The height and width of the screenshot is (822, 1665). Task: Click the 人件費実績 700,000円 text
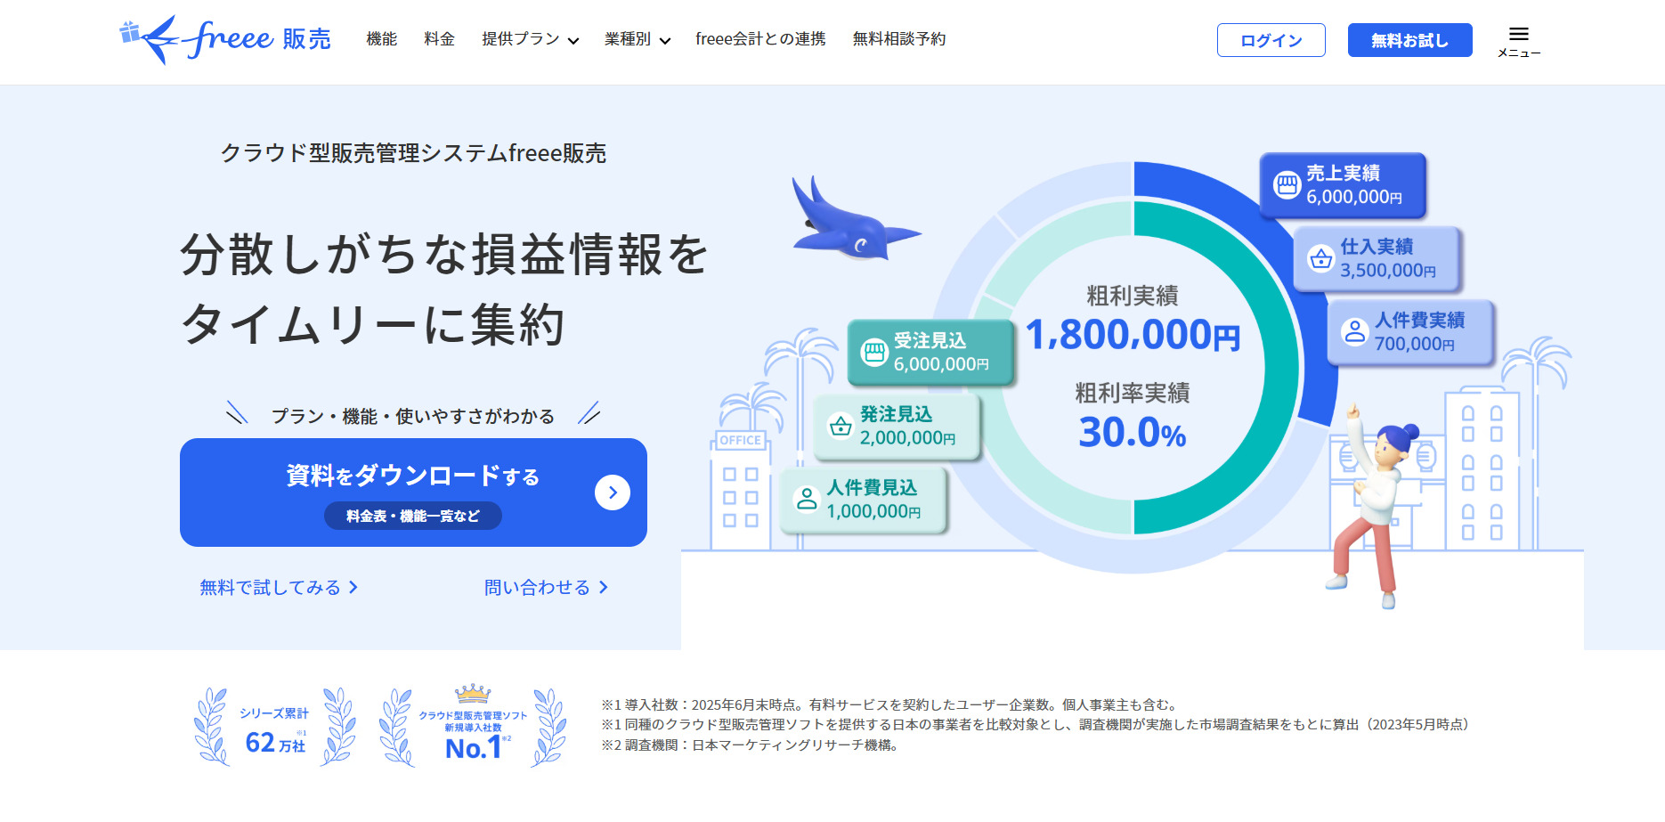tap(1419, 332)
